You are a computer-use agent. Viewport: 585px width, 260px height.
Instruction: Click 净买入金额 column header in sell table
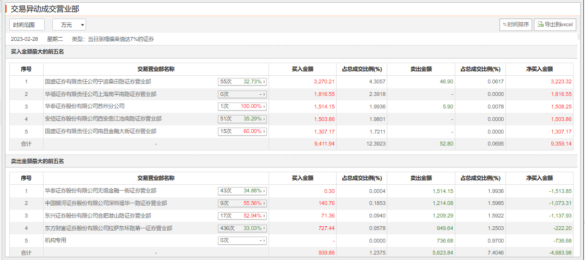(539, 178)
